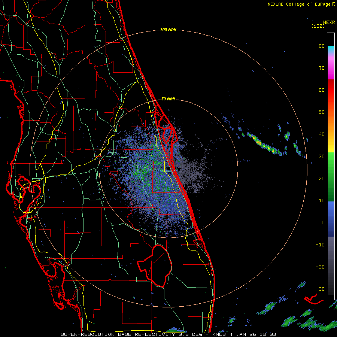
Task: Click the 0 dBZ scale value
Action: [323, 223]
